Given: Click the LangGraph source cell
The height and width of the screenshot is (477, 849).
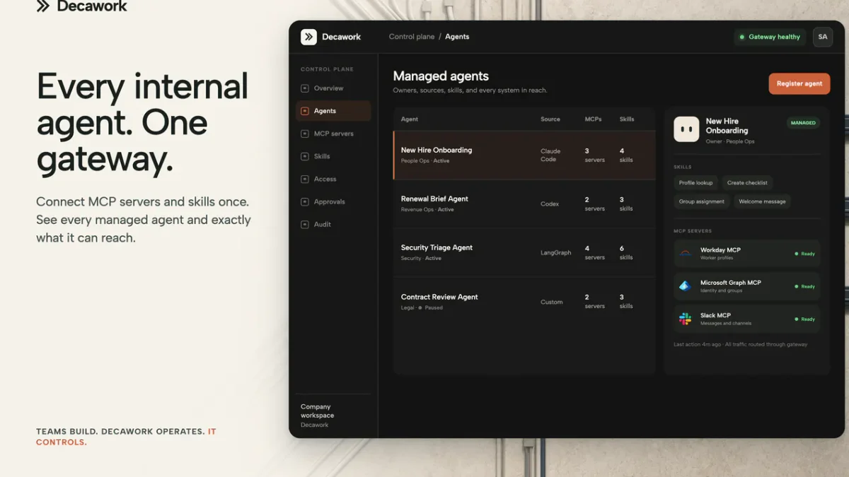Looking at the screenshot, I should (556, 252).
